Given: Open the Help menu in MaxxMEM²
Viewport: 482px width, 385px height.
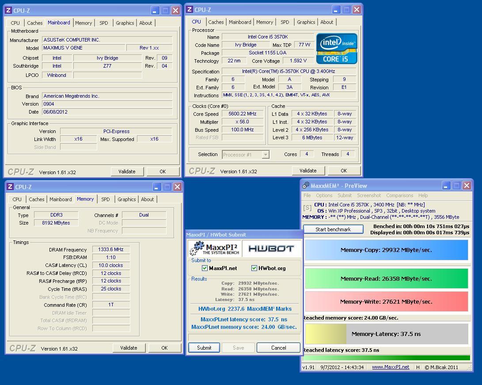Looking at the screenshot, I should pyautogui.click(x=423, y=195).
